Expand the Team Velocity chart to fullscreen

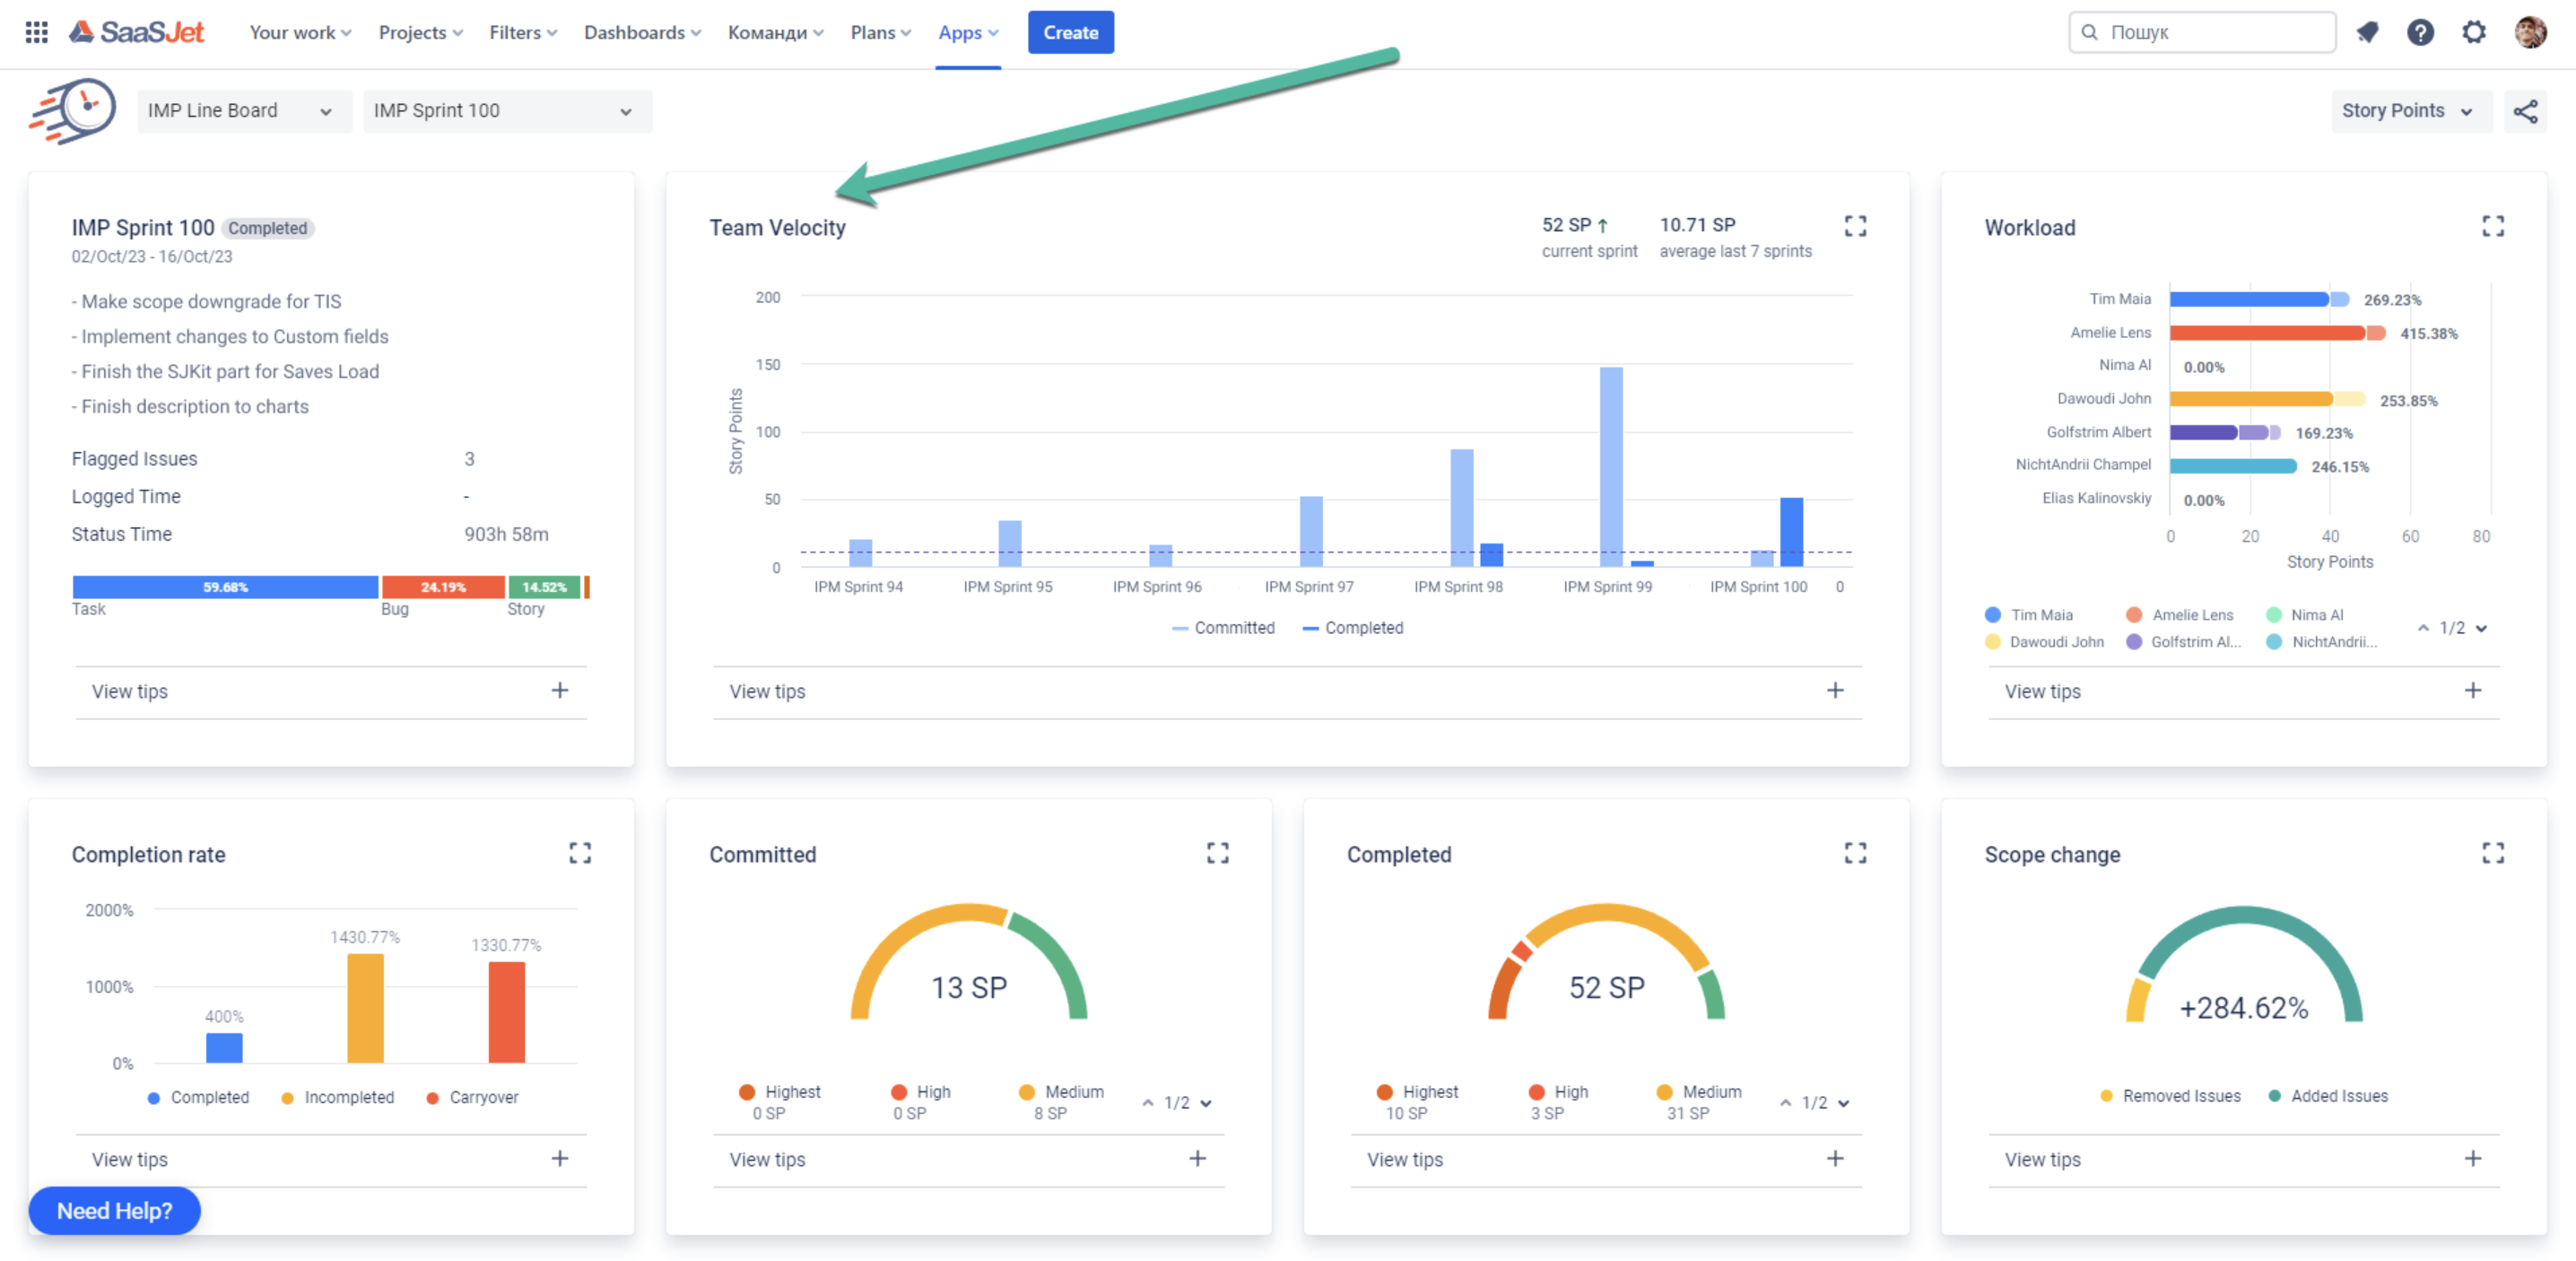point(1856,226)
